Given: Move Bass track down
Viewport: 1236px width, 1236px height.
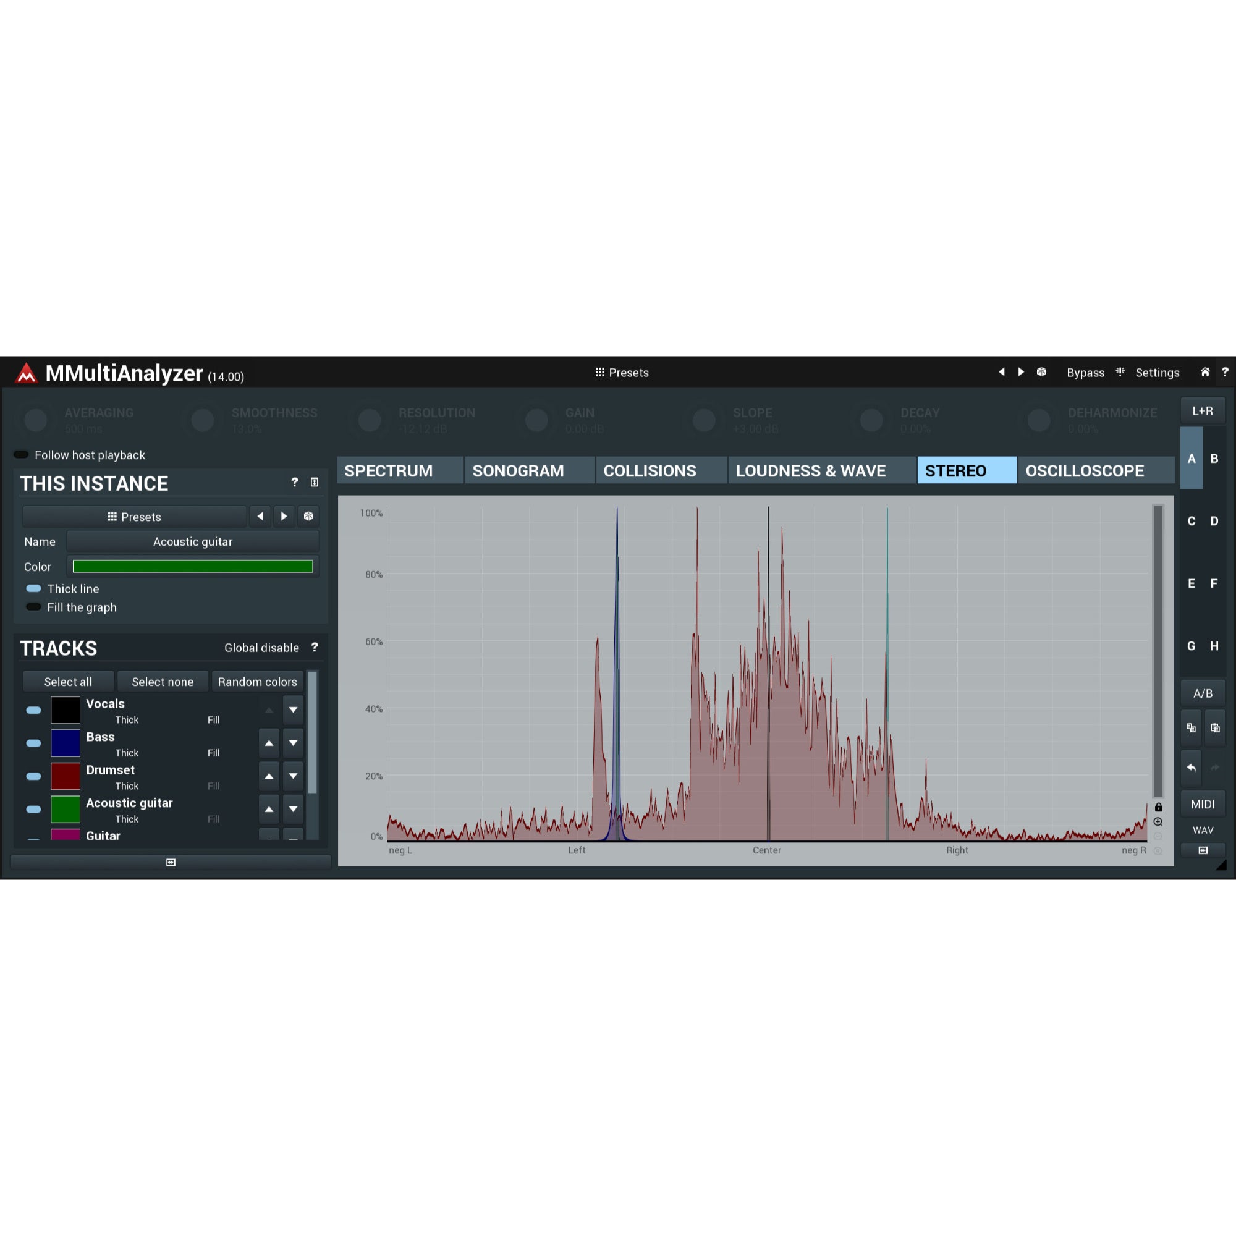Looking at the screenshot, I should [293, 743].
